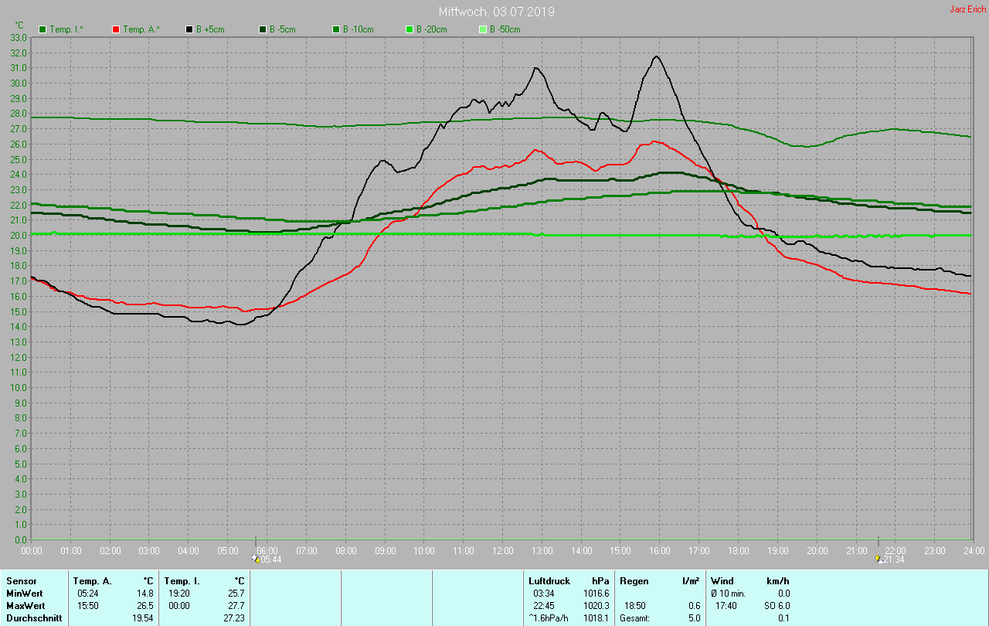Click the 18:00 tick label on the time axis
This screenshot has width=989, height=626.
point(738,550)
